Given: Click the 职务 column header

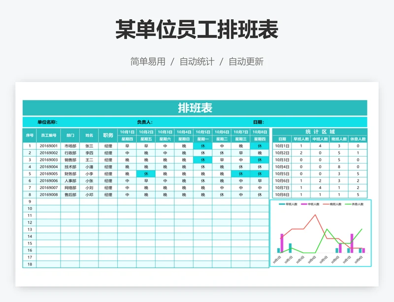Looking at the screenshot, I should (x=108, y=135).
